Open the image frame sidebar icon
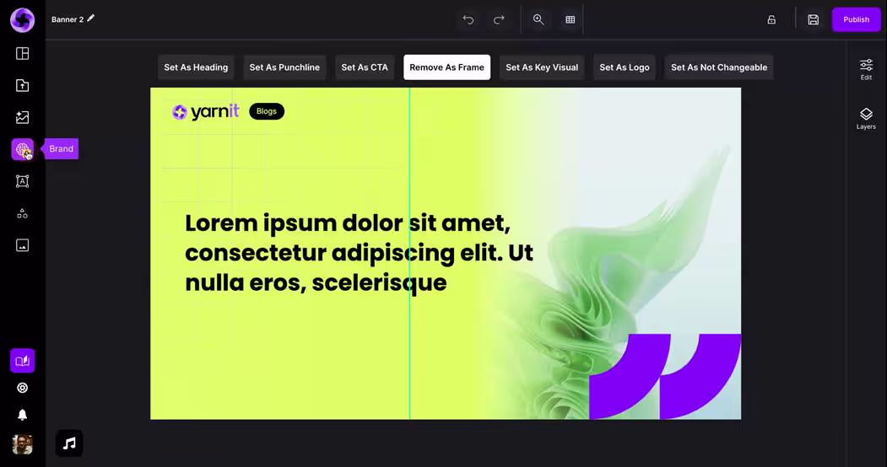 tap(23, 245)
